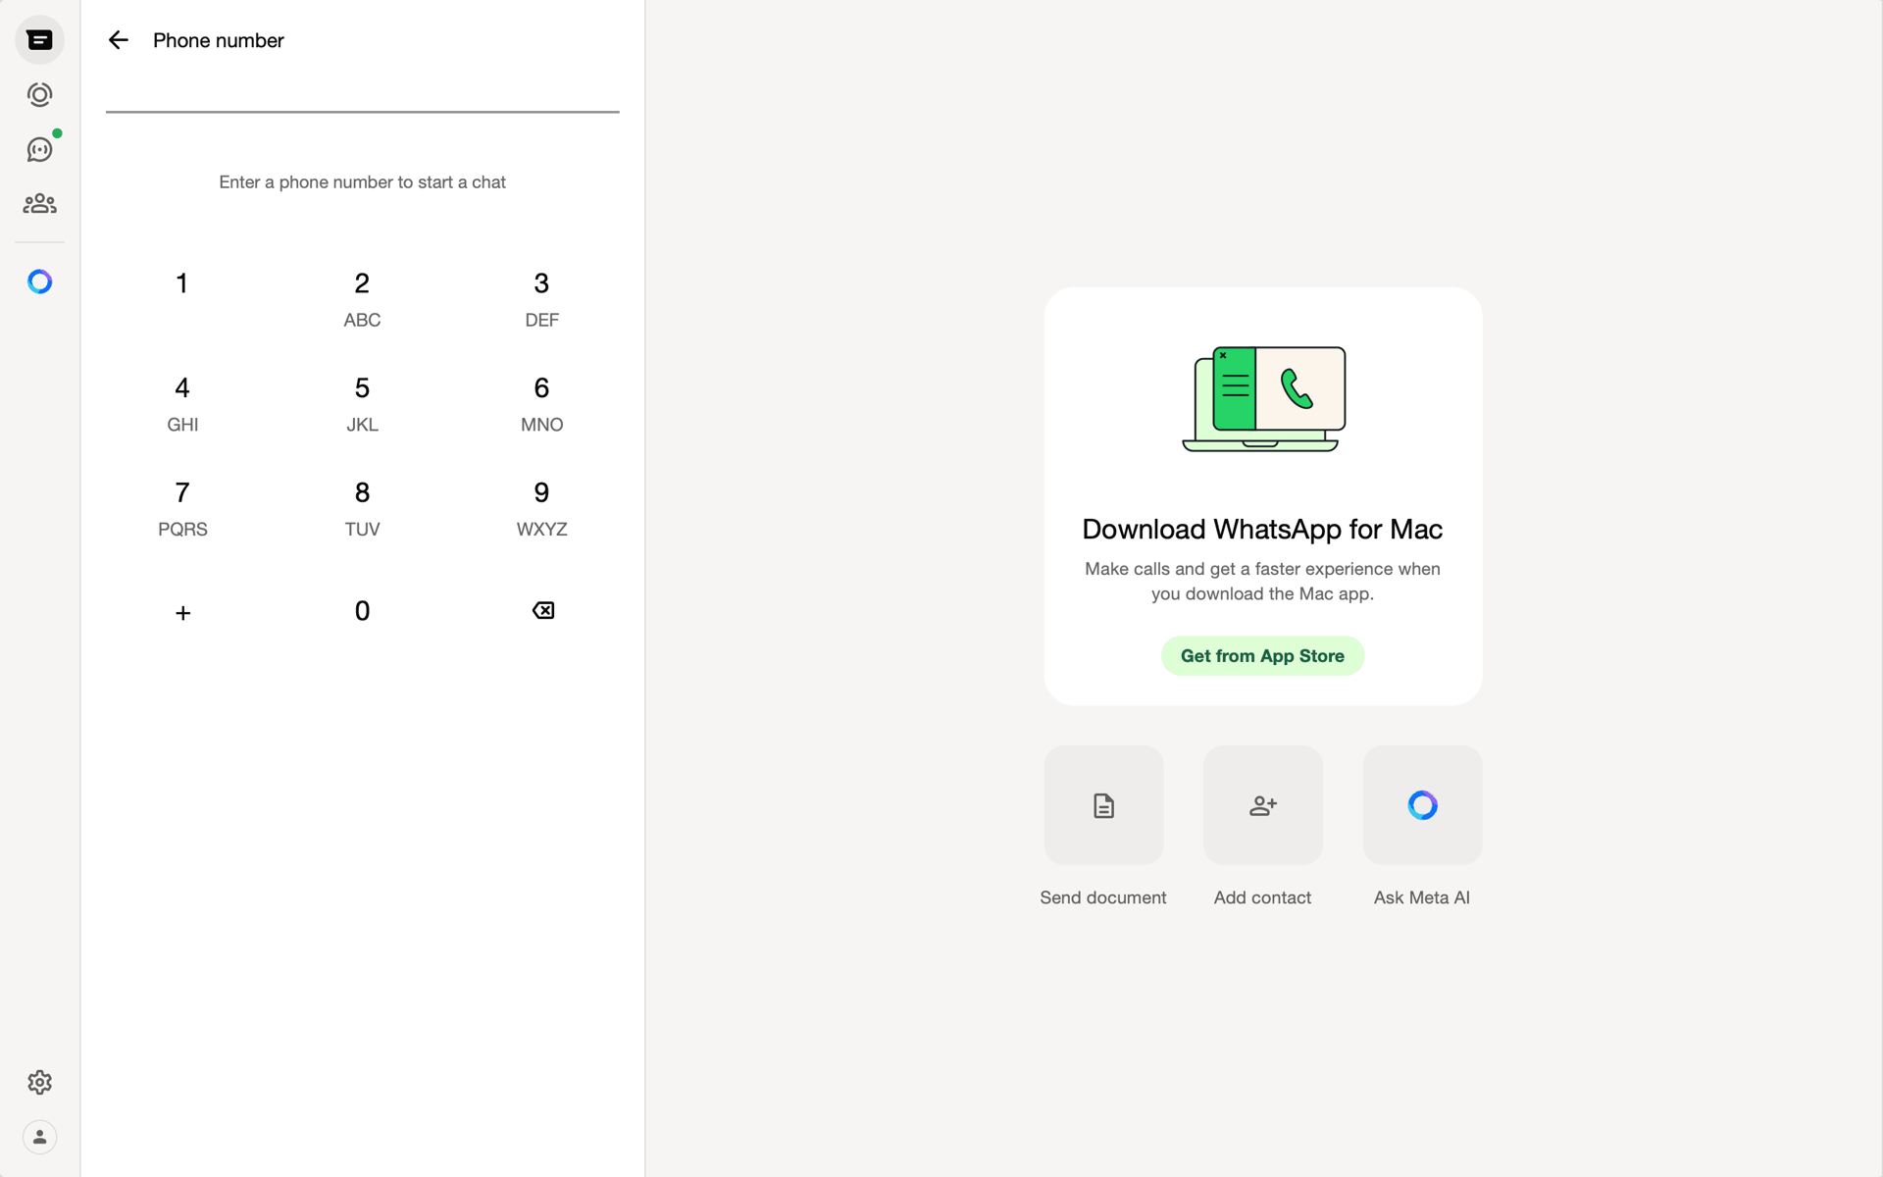Tap the plus key on dial pad

(x=182, y=613)
